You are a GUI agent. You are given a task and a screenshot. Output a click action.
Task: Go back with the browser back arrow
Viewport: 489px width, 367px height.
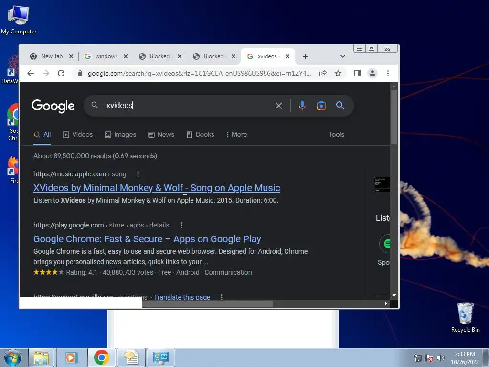point(30,73)
